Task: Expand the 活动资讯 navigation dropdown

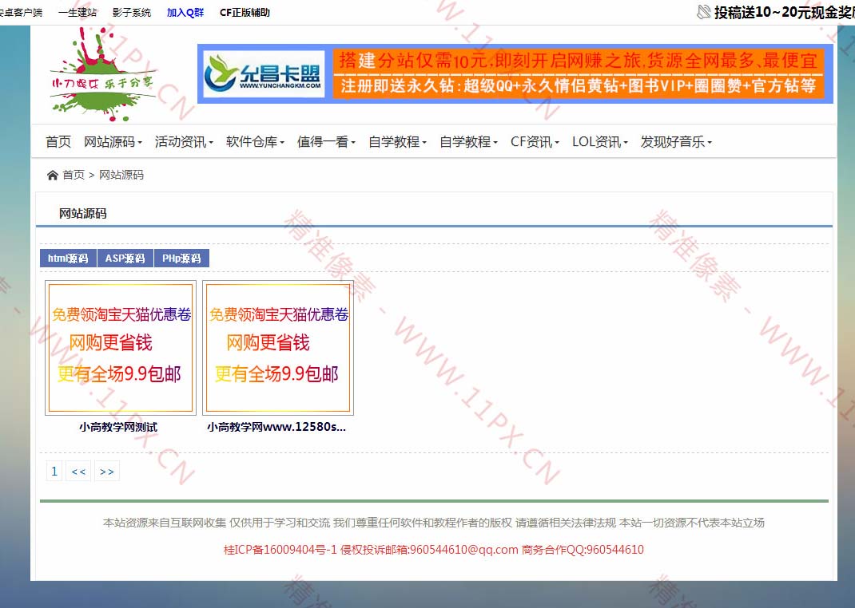Action: (184, 142)
